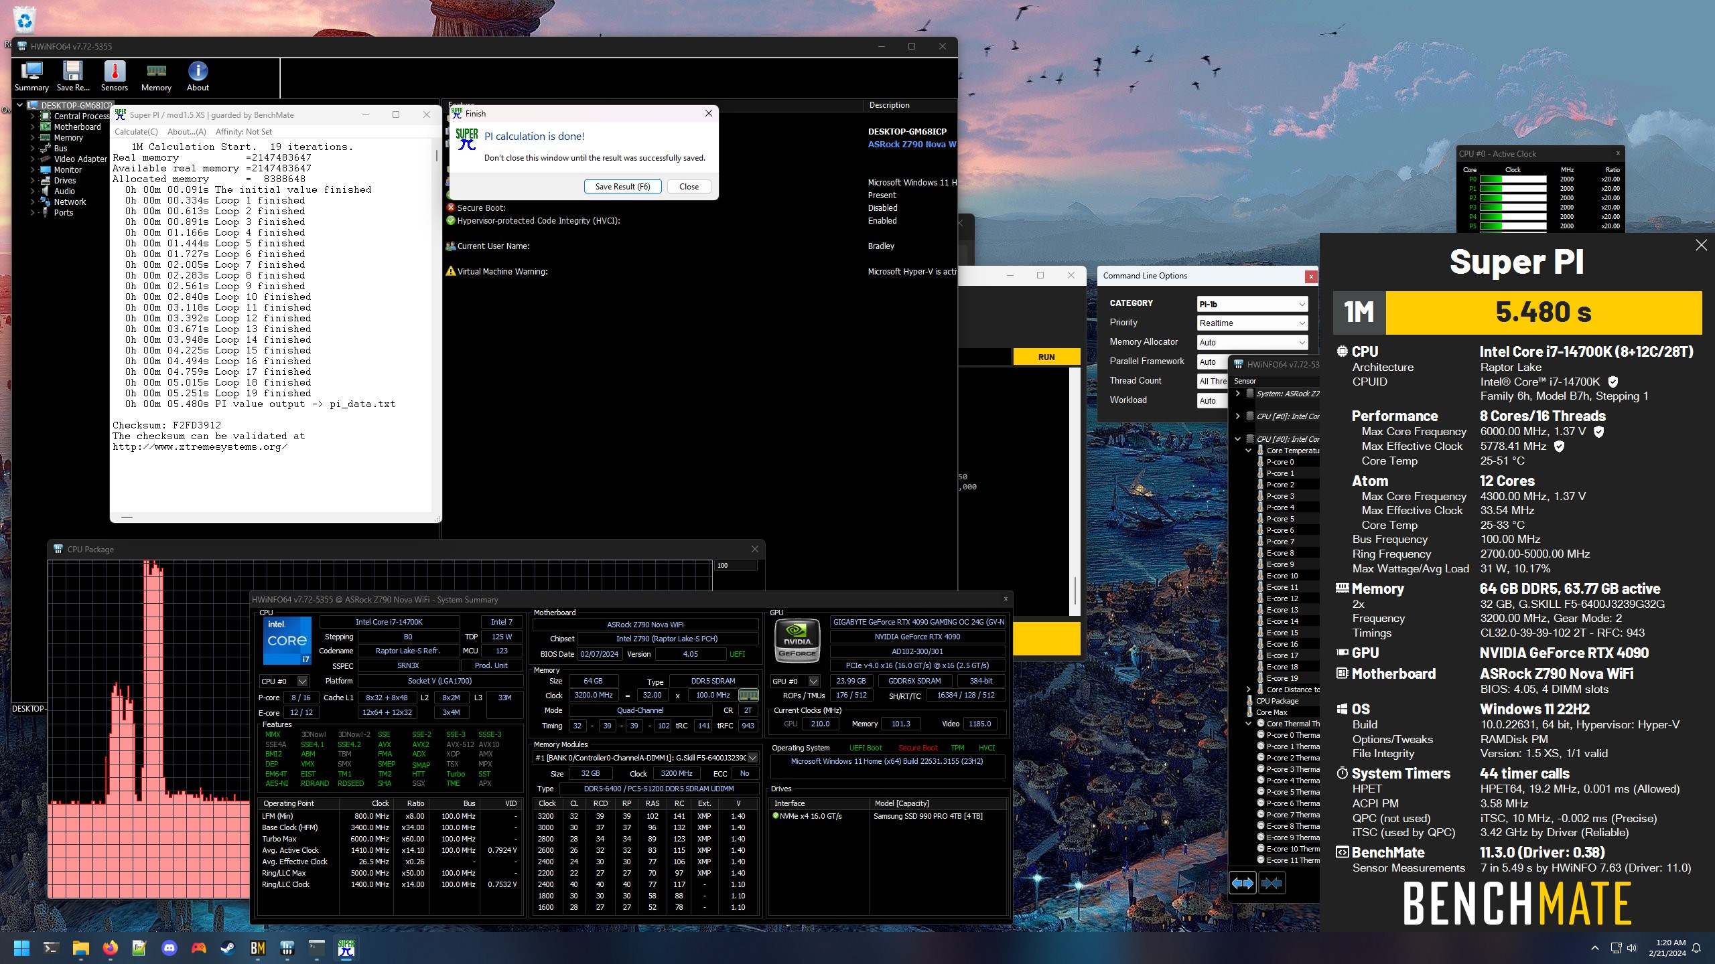Expand the Central Processor tree node
The image size is (1715, 964).
coord(32,116)
